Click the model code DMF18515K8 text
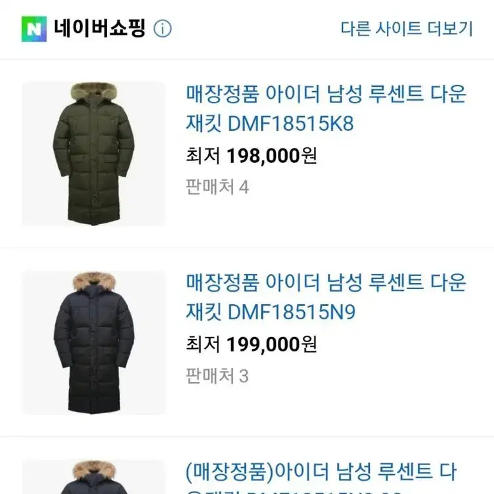Viewport: 494px width, 494px height. pos(290,123)
